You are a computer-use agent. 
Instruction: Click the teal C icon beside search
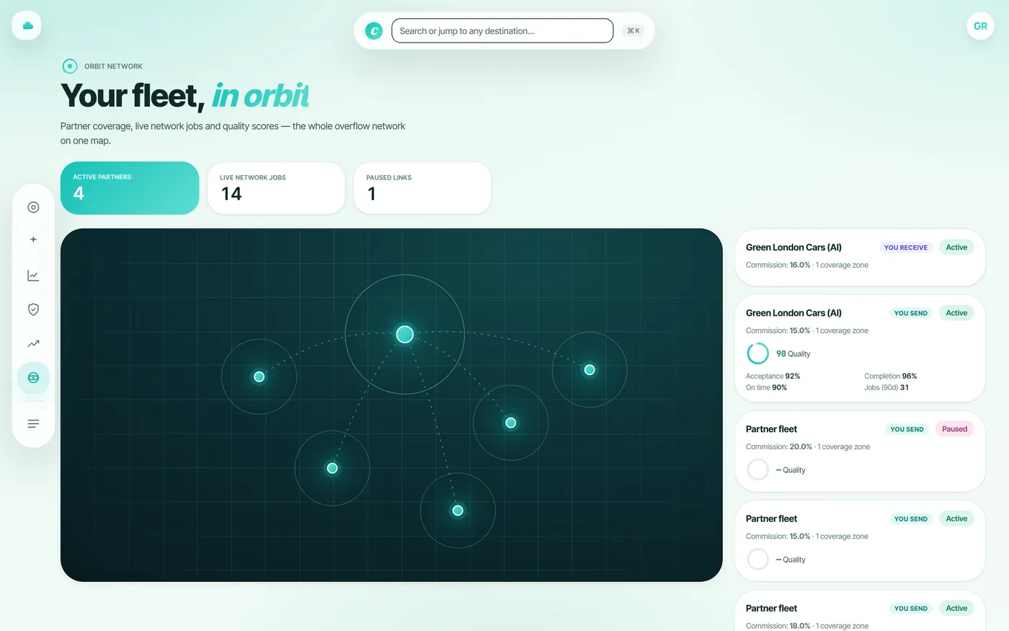374,31
